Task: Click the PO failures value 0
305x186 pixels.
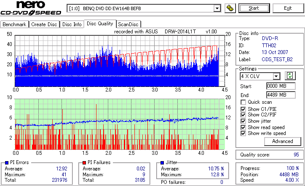Action: 222,182
